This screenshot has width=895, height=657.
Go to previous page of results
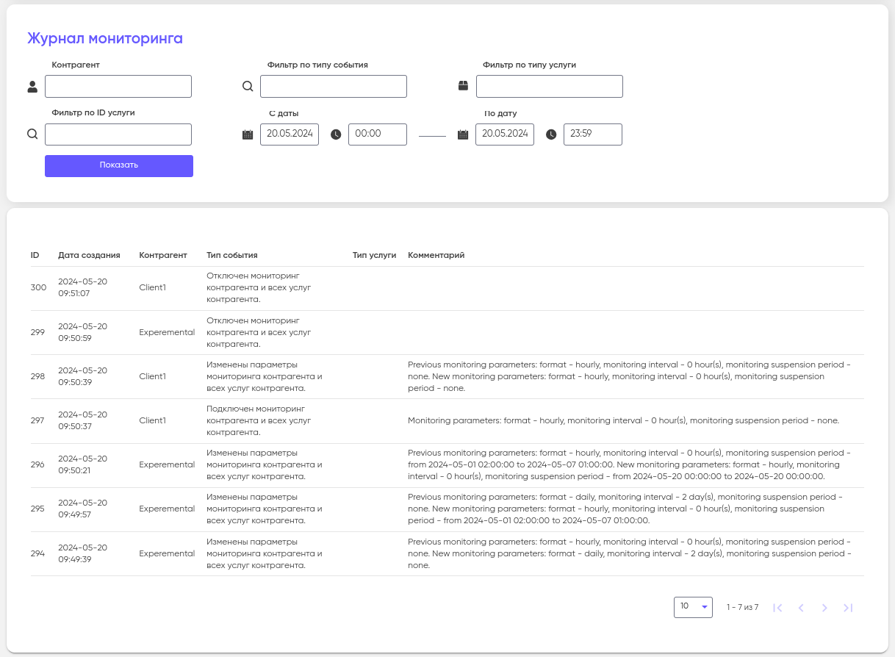[801, 608]
